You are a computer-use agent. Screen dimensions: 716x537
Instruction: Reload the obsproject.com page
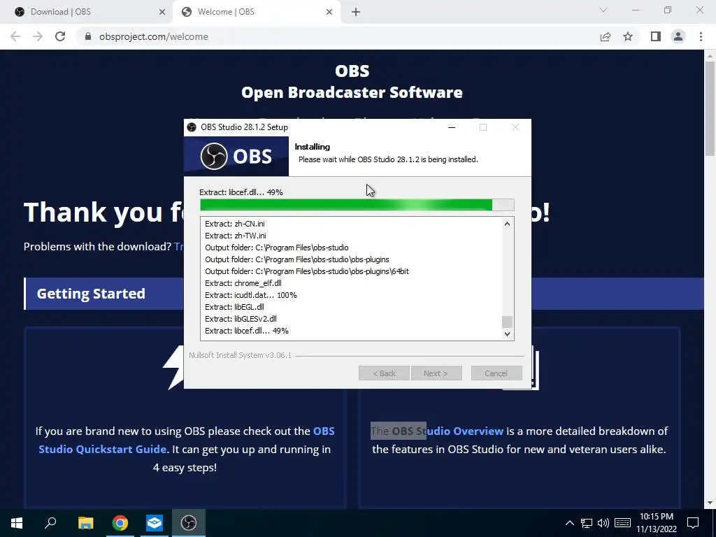[x=60, y=36]
